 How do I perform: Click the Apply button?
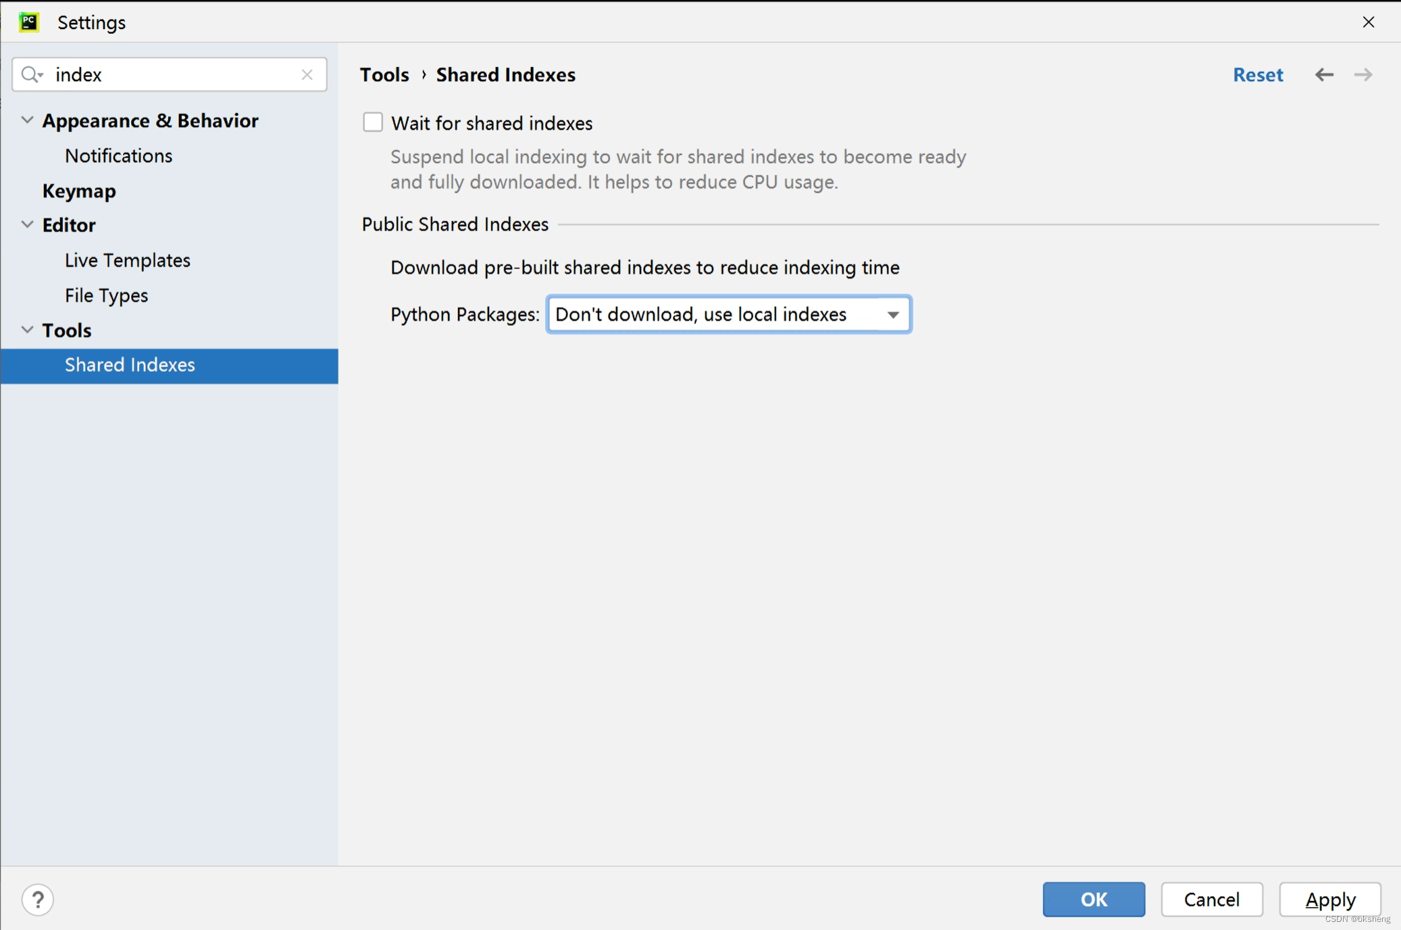click(x=1331, y=899)
